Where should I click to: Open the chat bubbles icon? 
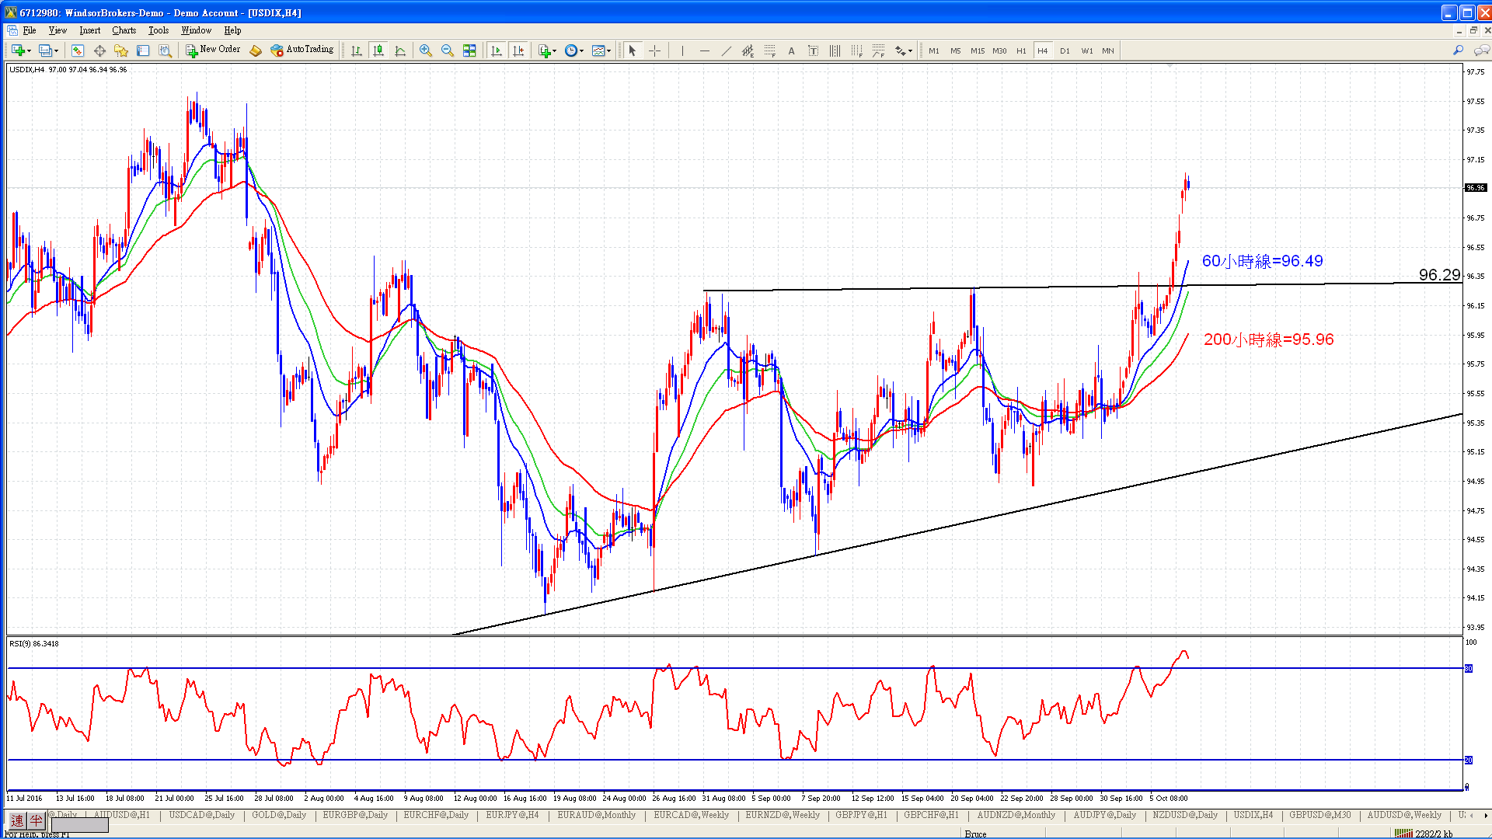[1481, 50]
